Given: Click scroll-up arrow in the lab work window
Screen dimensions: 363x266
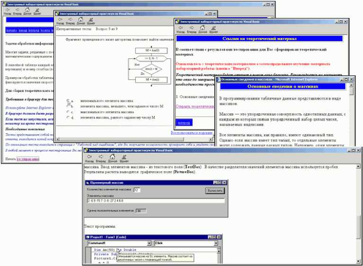Looking at the screenshot, I should 358,166.
